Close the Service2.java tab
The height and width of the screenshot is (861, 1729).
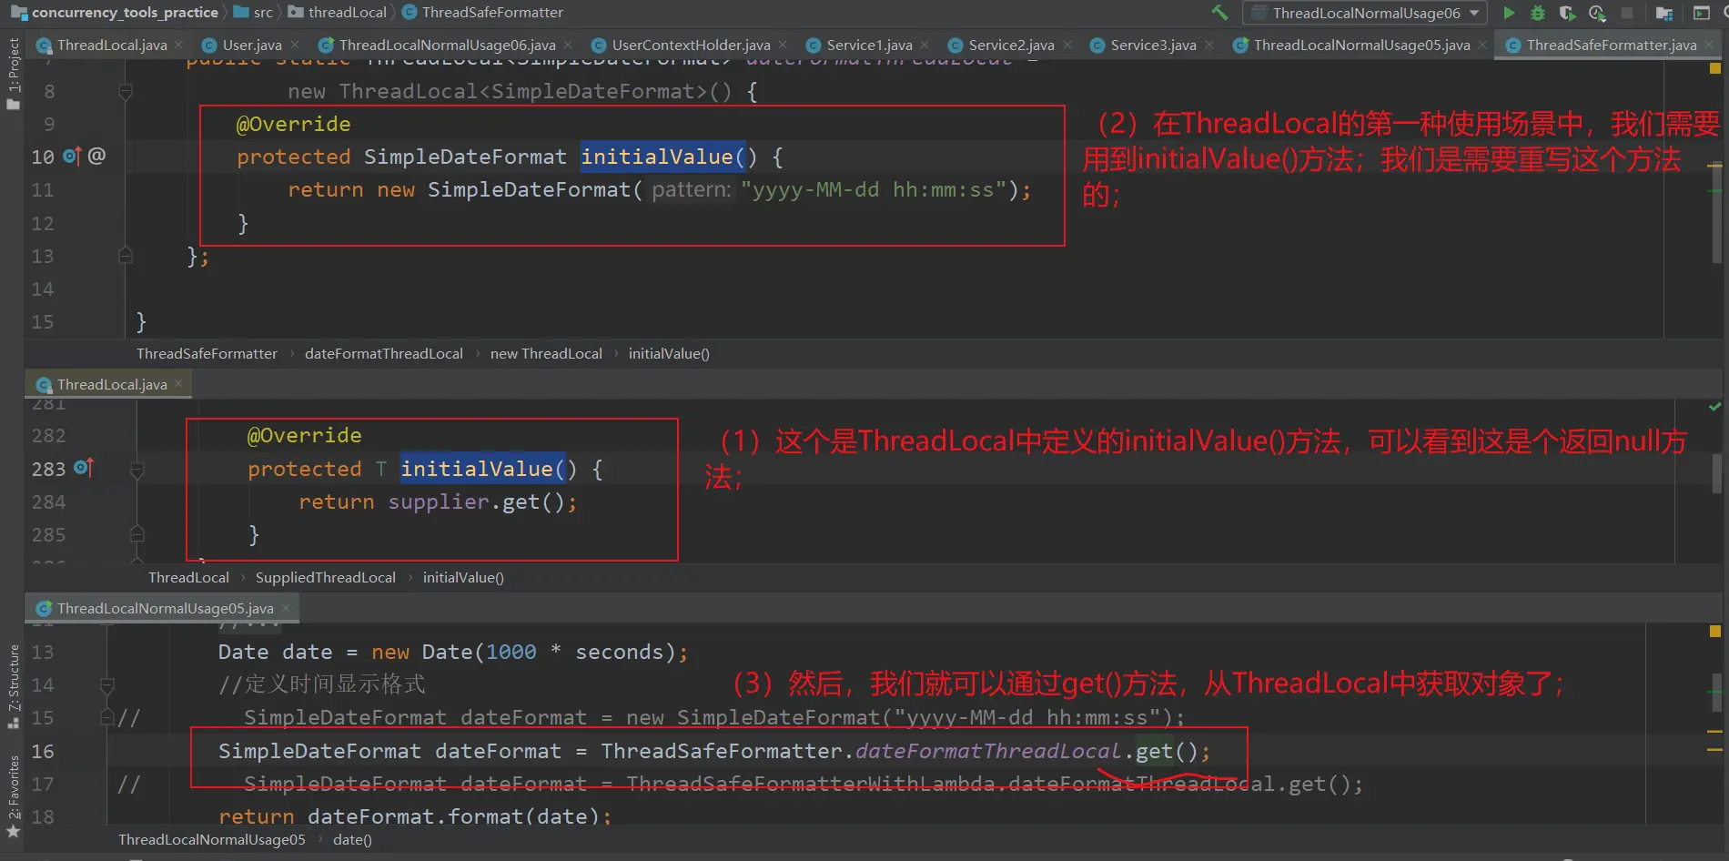pos(1067,45)
